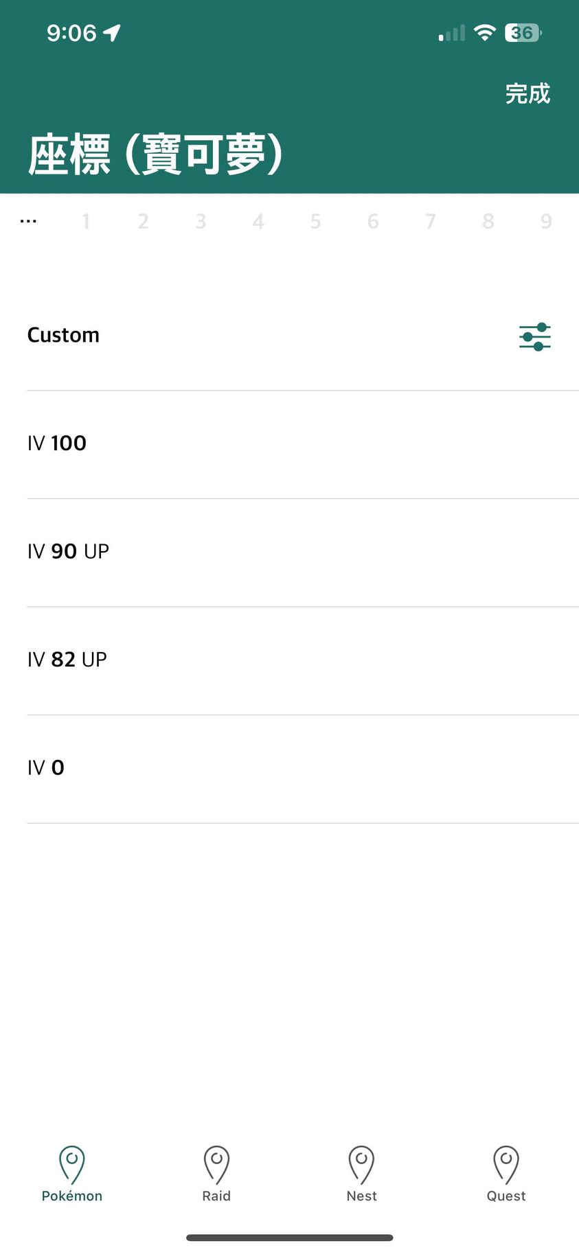Tap the Raid pin icon
This screenshot has width=579, height=1252.
(x=216, y=1164)
